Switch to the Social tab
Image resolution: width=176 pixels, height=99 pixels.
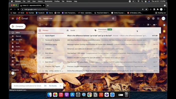click(x=79, y=31)
